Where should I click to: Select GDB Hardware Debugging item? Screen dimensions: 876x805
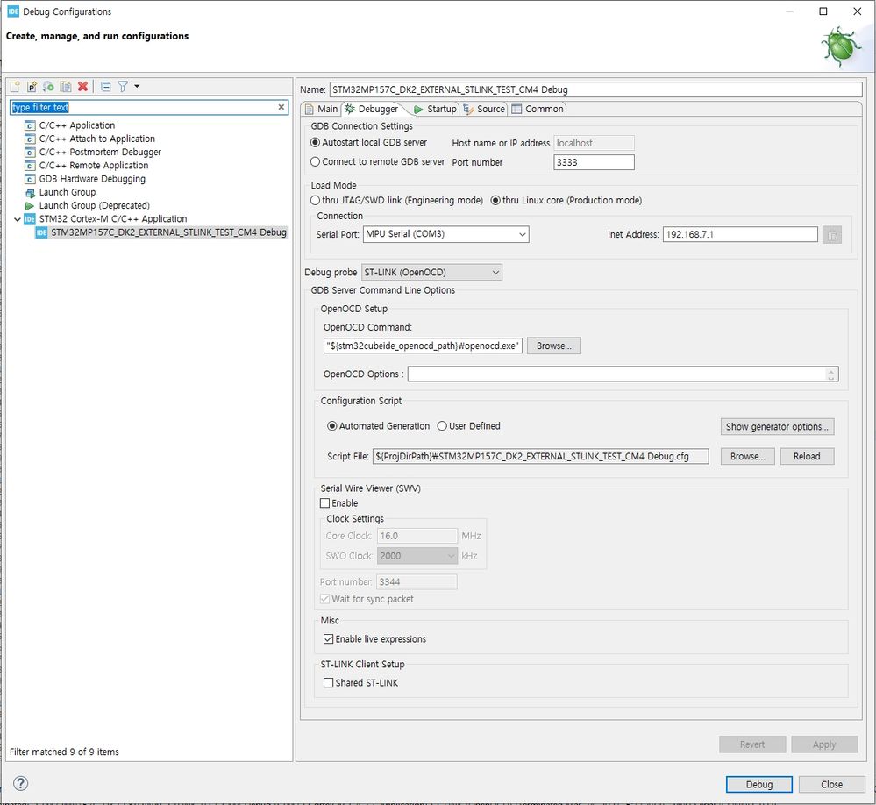point(92,179)
